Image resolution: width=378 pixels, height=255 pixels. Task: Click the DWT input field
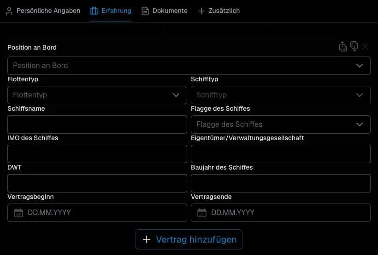97,183
